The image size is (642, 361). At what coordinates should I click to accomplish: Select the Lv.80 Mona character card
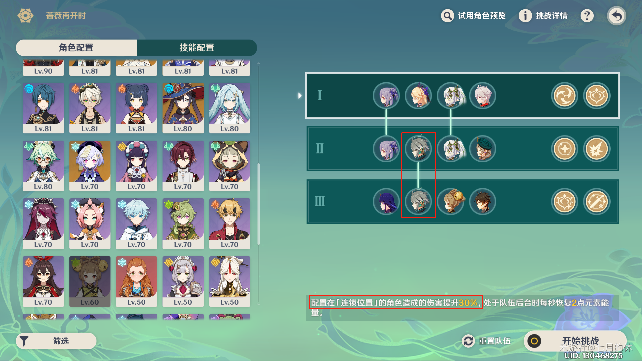pos(183,108)
